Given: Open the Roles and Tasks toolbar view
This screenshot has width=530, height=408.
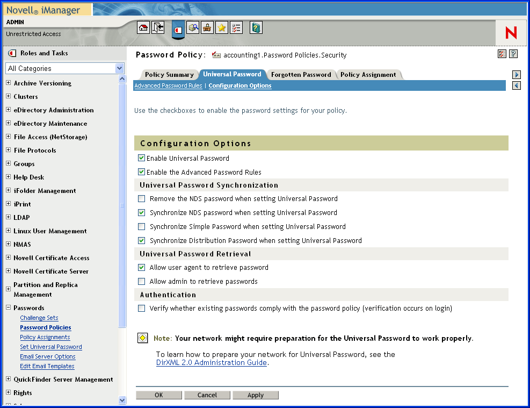Looking at the screenshot, I should coord(178,30).
